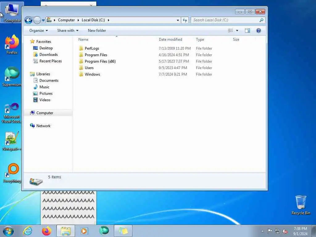
Task: Select Computer in navigation pane
Action: 44,113
